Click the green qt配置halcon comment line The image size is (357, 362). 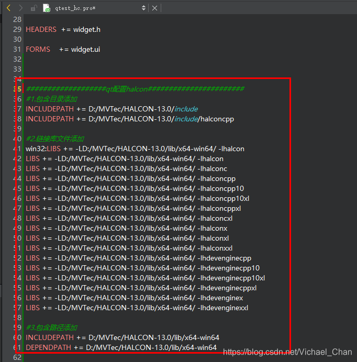[x=135, y=89]
